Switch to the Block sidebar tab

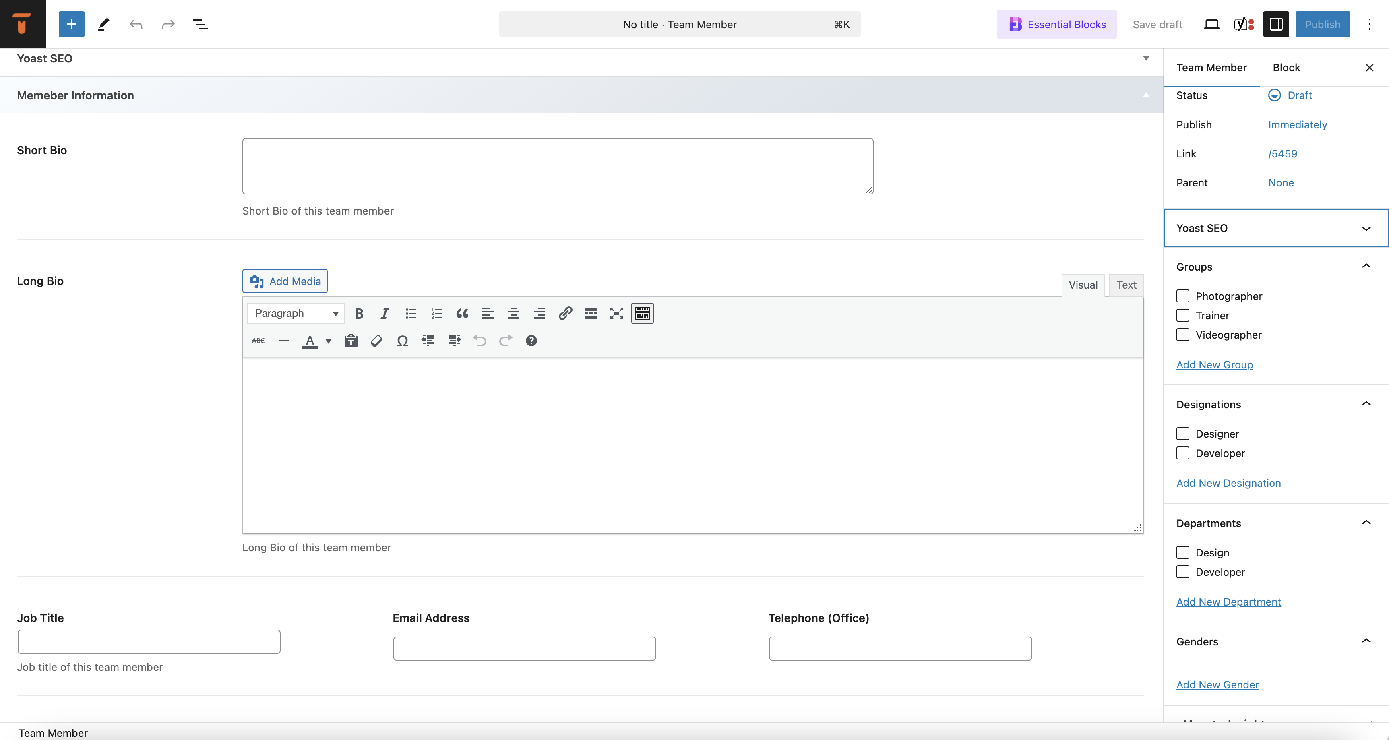(x=1286, y=67)
